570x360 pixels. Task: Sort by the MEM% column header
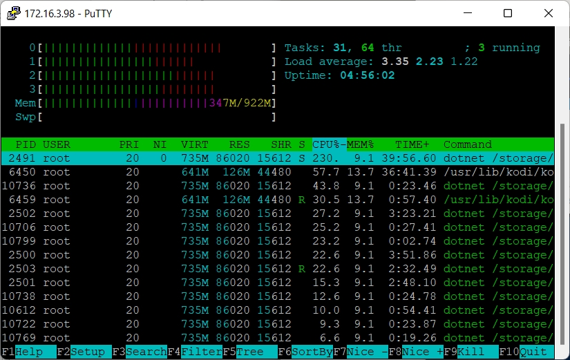360,144
